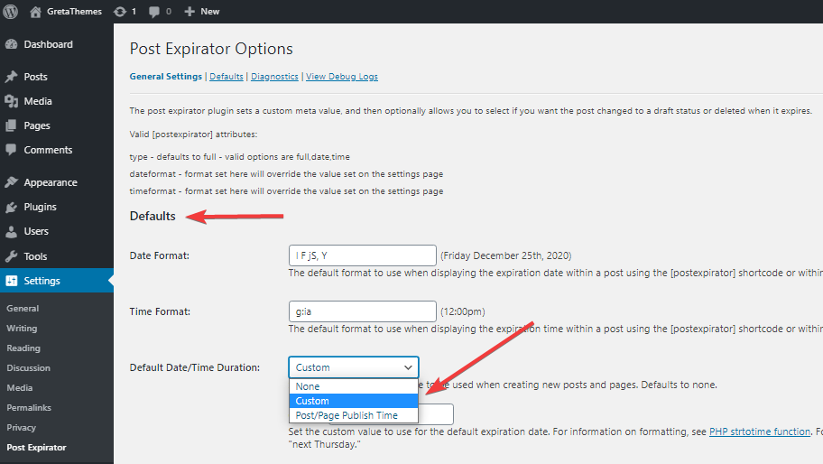
Task: Switch to General Settings tab
Action: (x=166, y=77)
